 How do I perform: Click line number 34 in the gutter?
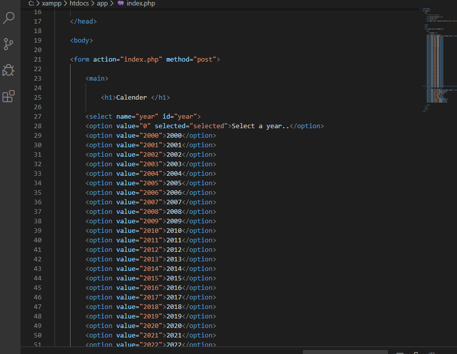pos(38,183)
